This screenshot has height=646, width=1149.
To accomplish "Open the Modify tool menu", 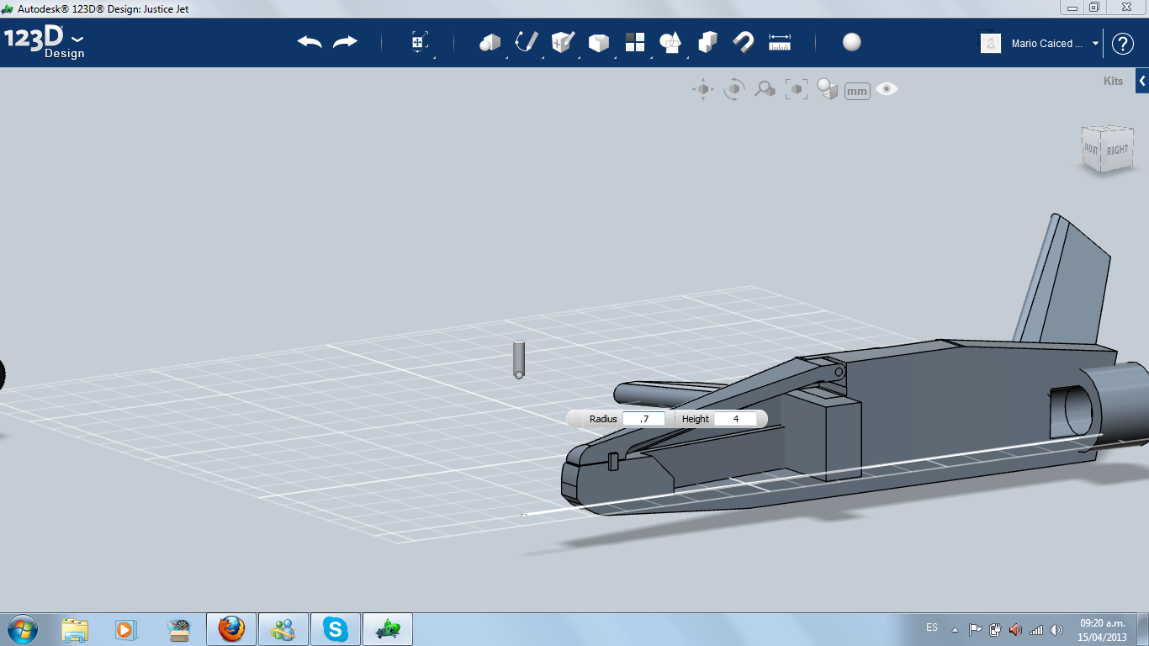I will click(x=598, y=43).
